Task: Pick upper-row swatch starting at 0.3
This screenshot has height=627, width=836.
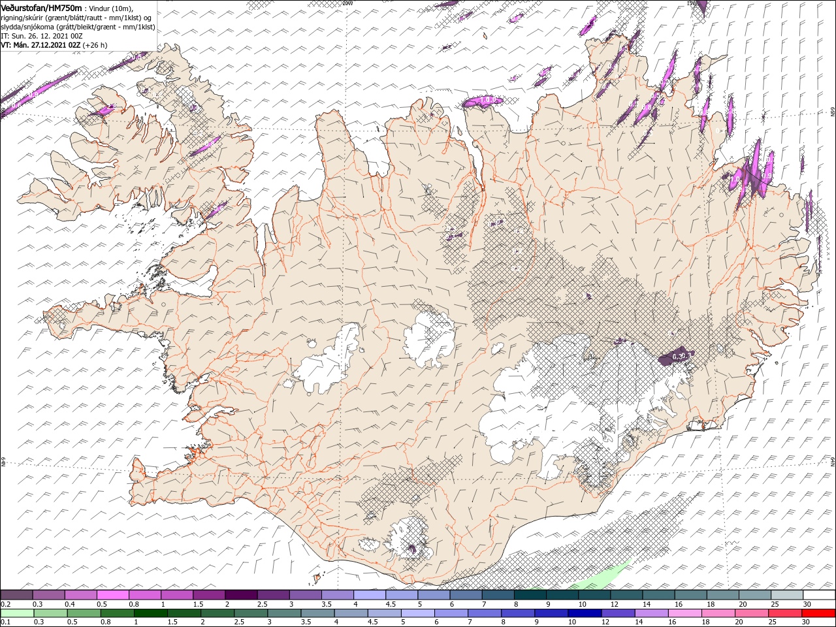Action: pos(49,595)
